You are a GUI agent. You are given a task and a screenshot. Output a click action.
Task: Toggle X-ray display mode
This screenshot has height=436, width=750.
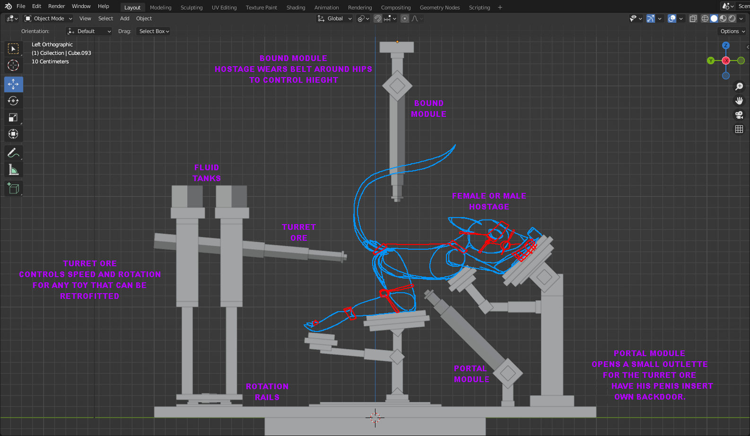click(693, 18)
